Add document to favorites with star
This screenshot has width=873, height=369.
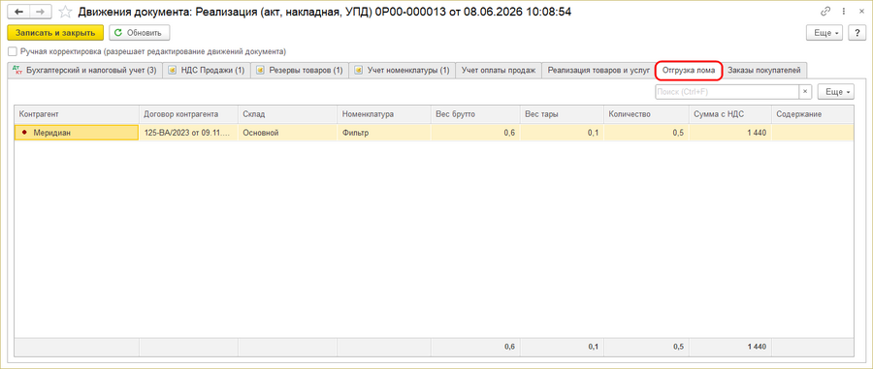click(x=65, y=12)
